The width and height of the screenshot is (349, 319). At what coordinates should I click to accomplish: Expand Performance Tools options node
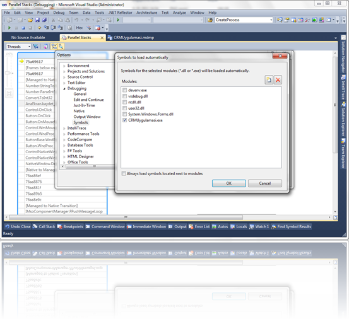[64, 134]
